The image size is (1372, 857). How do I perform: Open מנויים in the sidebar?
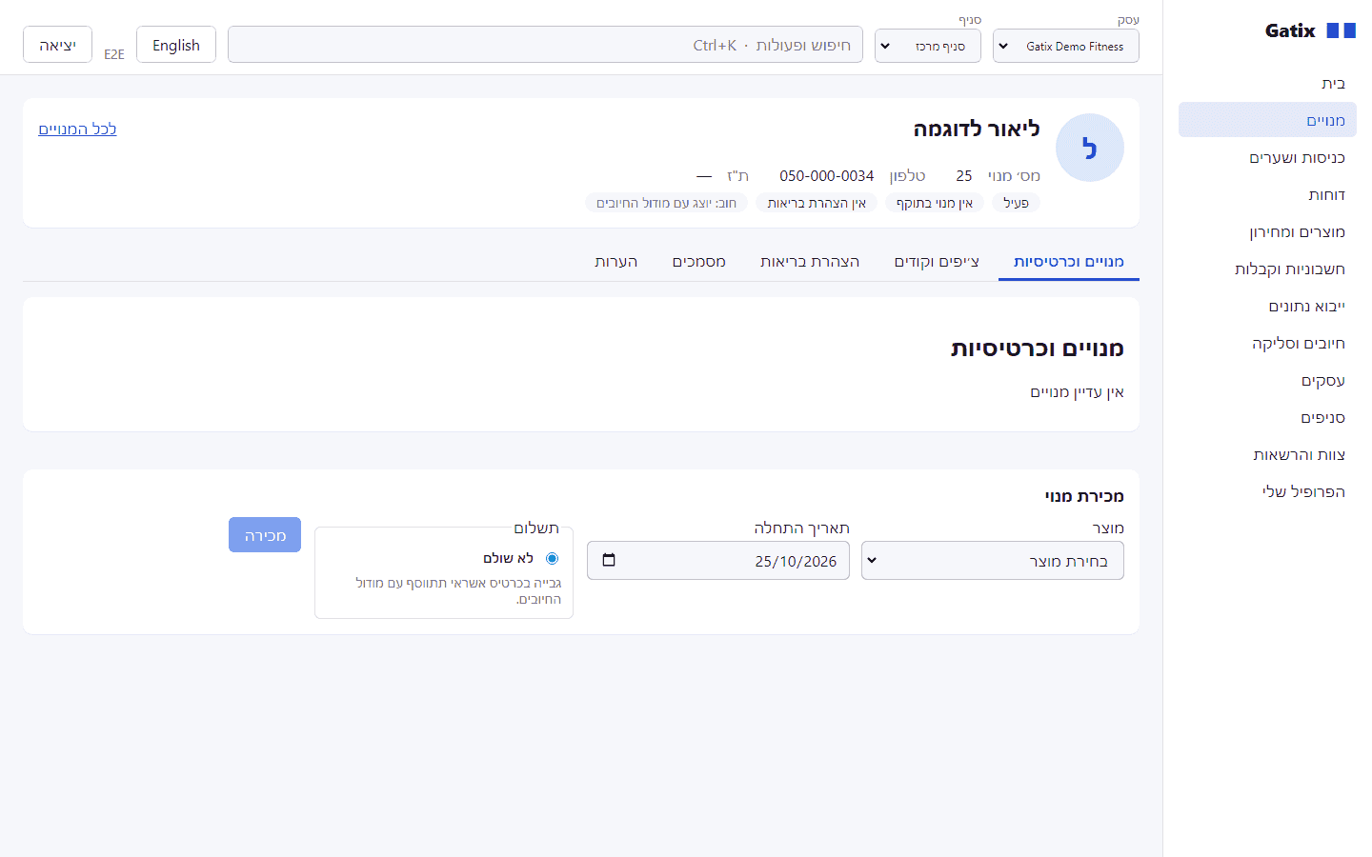click(x=1267, y=120)
